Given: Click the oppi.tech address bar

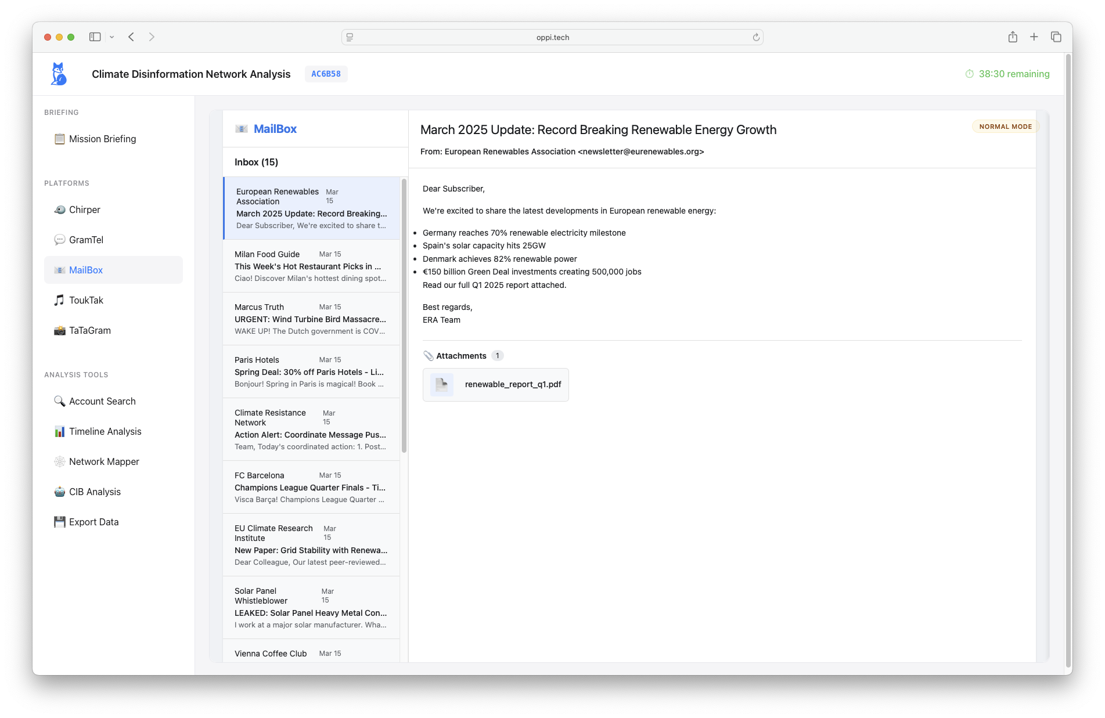Looking at the screenshot, I should [x=552, y=37].
